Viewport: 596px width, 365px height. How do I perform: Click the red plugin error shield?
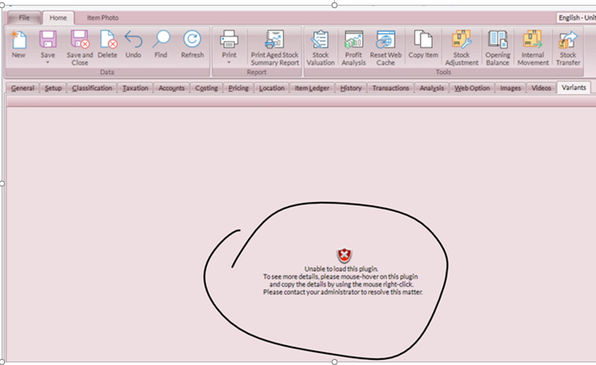click(x=344, y=255)
